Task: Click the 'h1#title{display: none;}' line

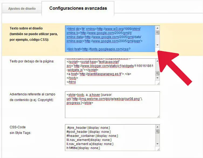Action: pos(83,148)
